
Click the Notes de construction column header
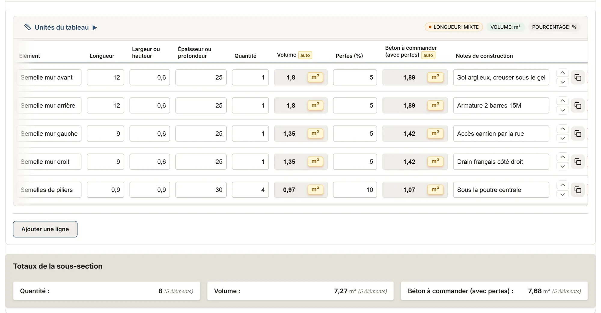tap(484, 56)
